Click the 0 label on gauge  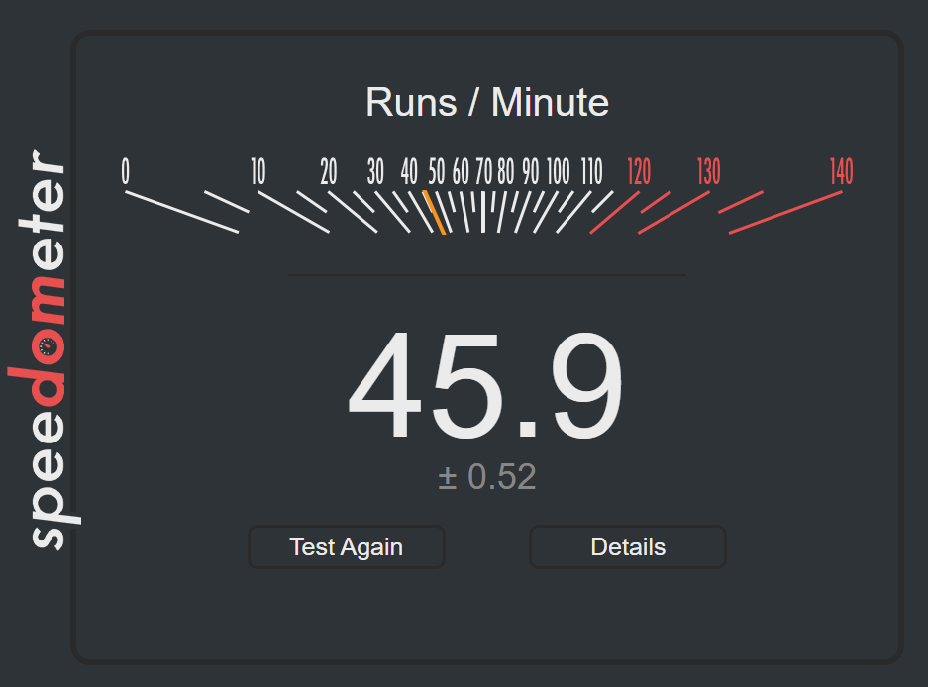[x=125, y=171]
